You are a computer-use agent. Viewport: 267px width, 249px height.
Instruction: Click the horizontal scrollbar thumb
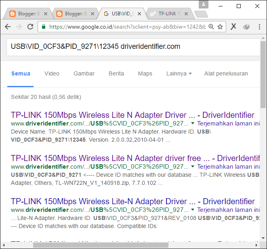pos(101,245)
